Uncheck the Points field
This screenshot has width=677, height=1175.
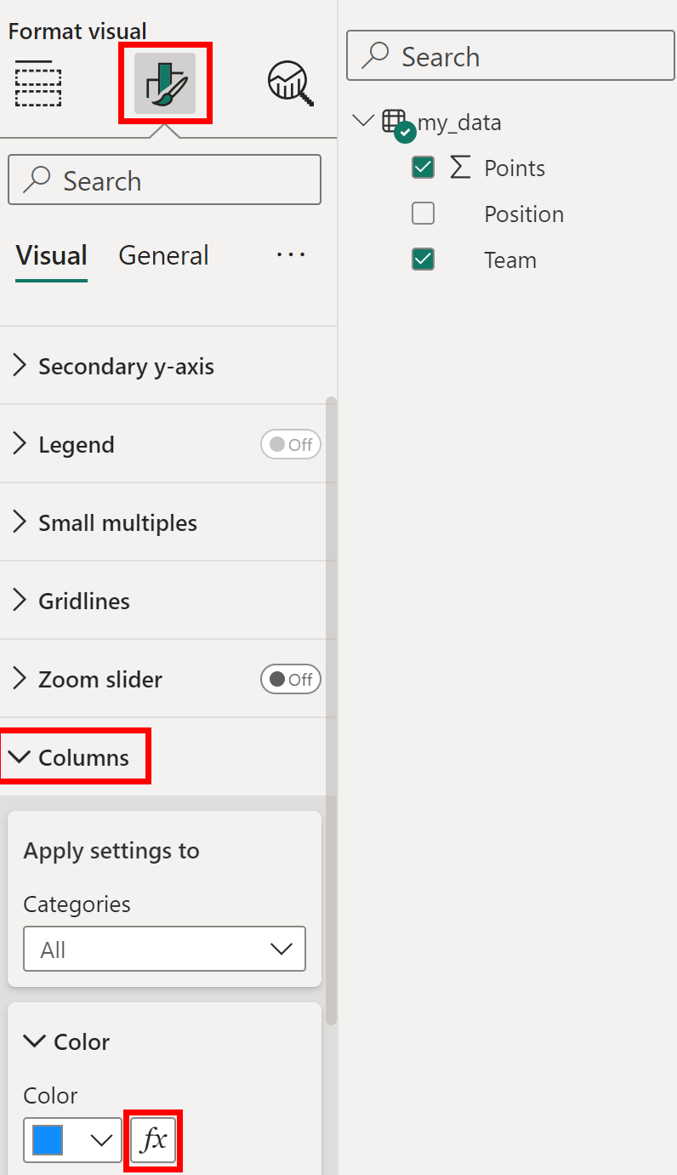click(423, 168)
